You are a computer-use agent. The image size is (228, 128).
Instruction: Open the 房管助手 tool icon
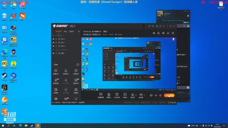tap(66, 72)
